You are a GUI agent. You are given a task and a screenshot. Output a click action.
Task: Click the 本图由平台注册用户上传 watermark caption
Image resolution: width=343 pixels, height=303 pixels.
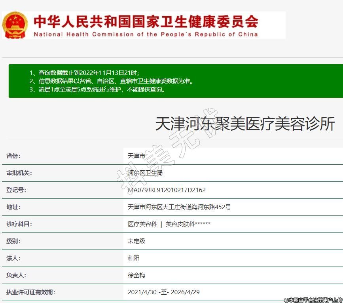(x=313, y=300)
